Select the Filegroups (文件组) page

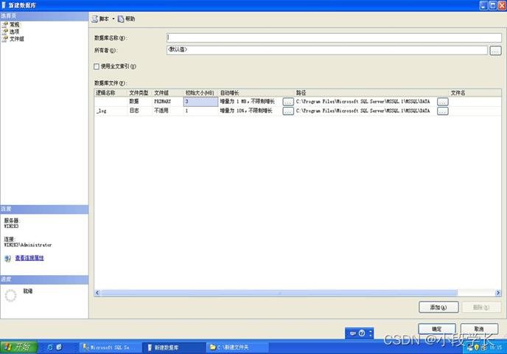coord(16,39)
